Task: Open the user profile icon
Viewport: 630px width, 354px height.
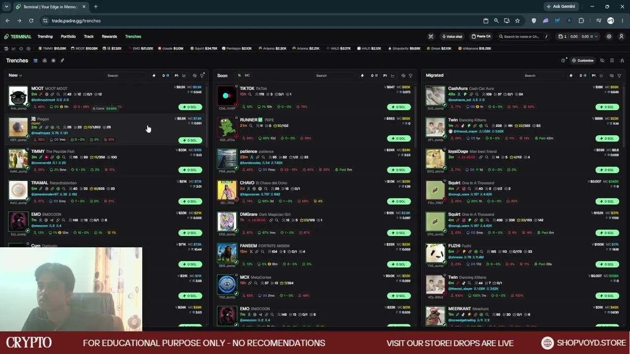Action: click(621, 36)
